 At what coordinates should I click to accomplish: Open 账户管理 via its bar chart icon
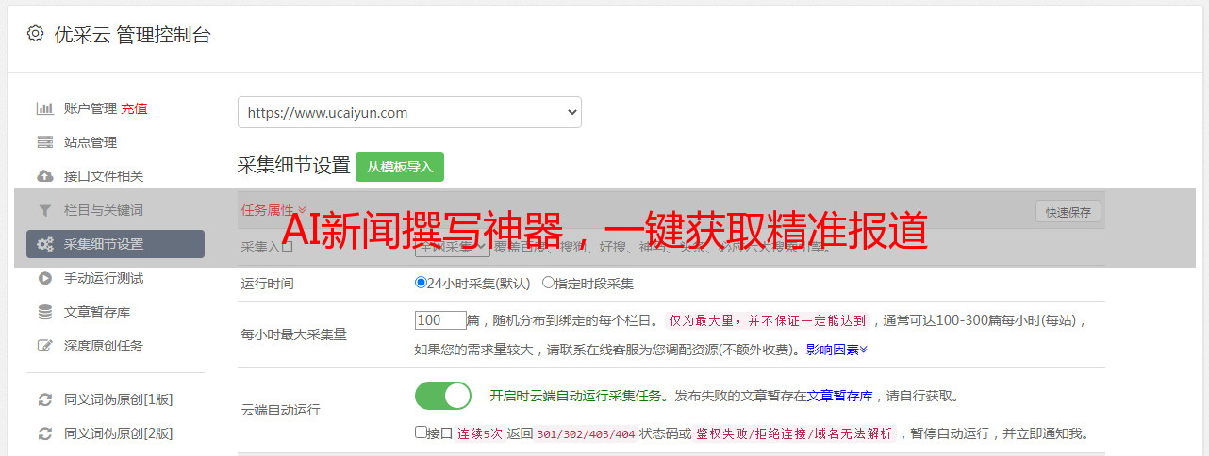tap(44, 108)
